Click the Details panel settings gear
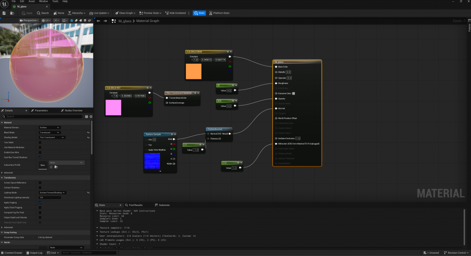 (x=91, y=117)
